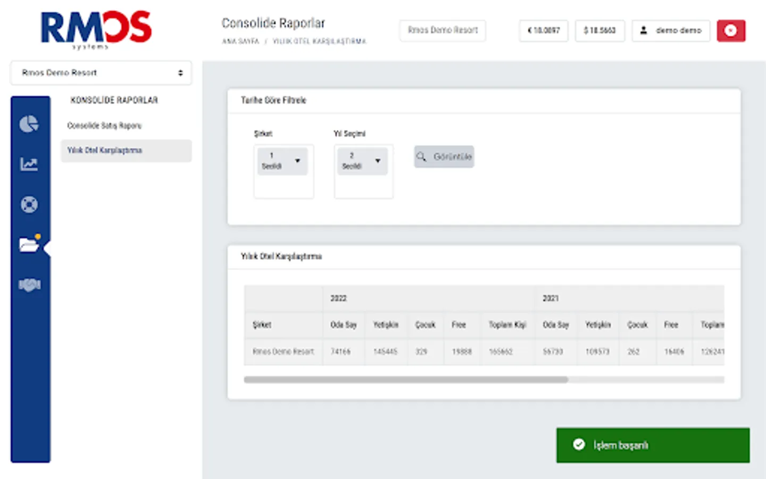
Task: Click the KONSOLİDE RAPORLAR section heading
Action: tap(114, 100)
